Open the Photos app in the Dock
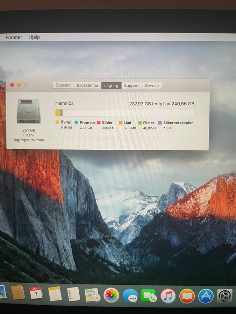The width and height of the screenshot is (236, 314). (x=111, y=295)
